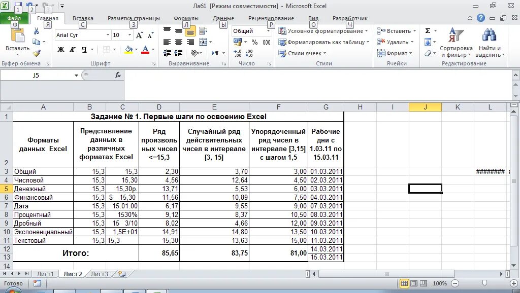
Task: Apply red font color A
Action: click(145, 50)
